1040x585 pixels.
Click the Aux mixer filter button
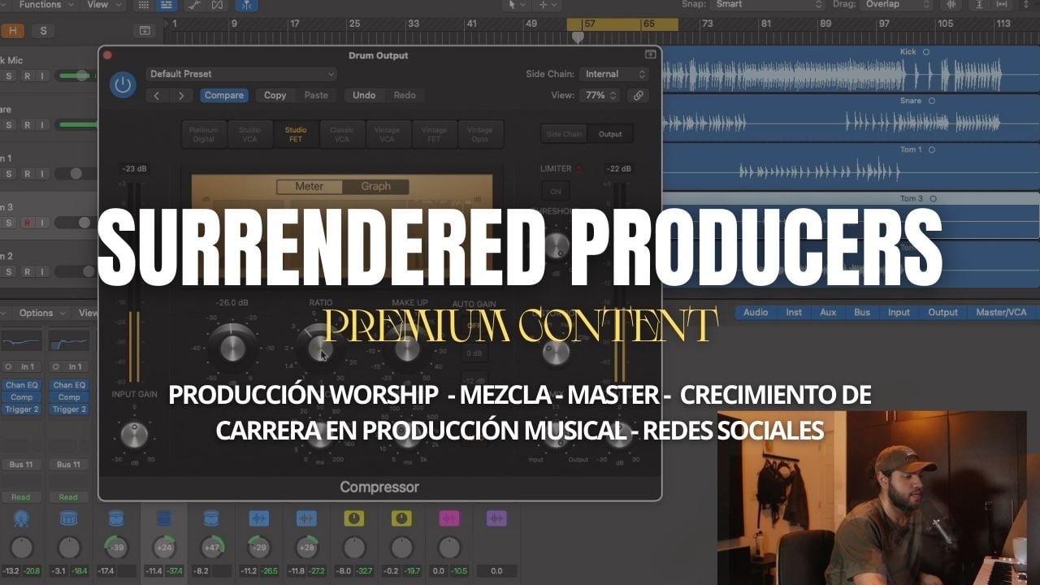tap(828, 313)
